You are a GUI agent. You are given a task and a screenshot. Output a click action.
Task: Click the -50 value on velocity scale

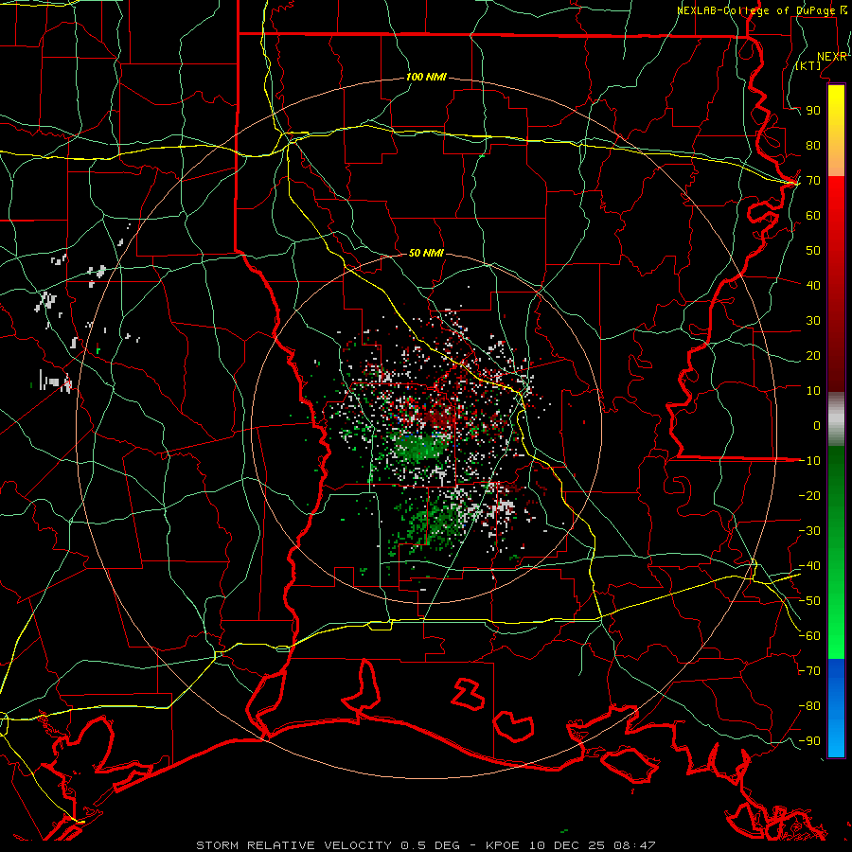pyautogui.click(x=809, y=601)
